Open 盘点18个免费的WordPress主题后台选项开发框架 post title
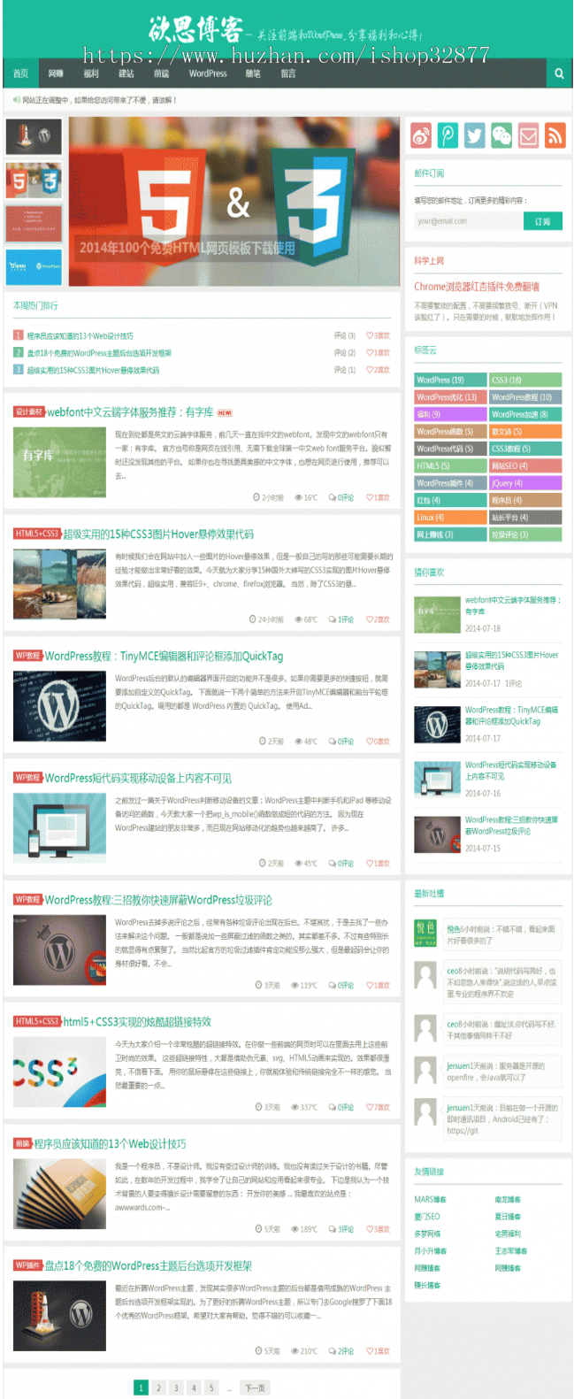Image resolution: width=574 pixels, height=1399 pixels. [x=149, y=1266]
